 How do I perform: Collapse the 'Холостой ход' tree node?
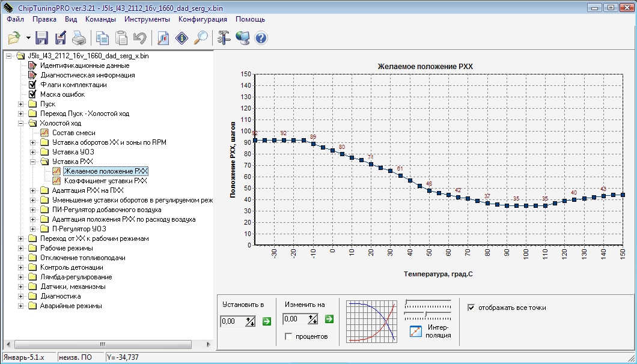tap(22, 123)
